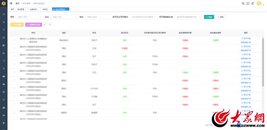Click the envelope mail icon in sidebar
Screen dimensions: 267x130
[x=4, y=76]
